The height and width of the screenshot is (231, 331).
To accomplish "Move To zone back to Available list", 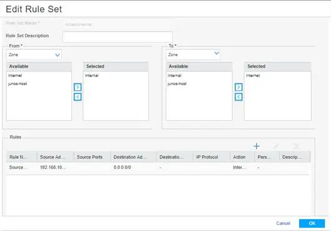I will coord(238,97).
